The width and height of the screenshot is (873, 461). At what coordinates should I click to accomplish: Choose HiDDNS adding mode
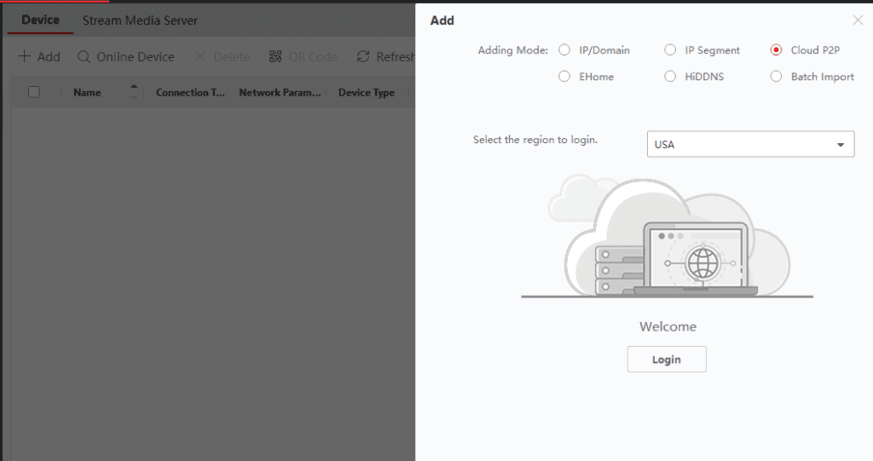pos(670,77)
